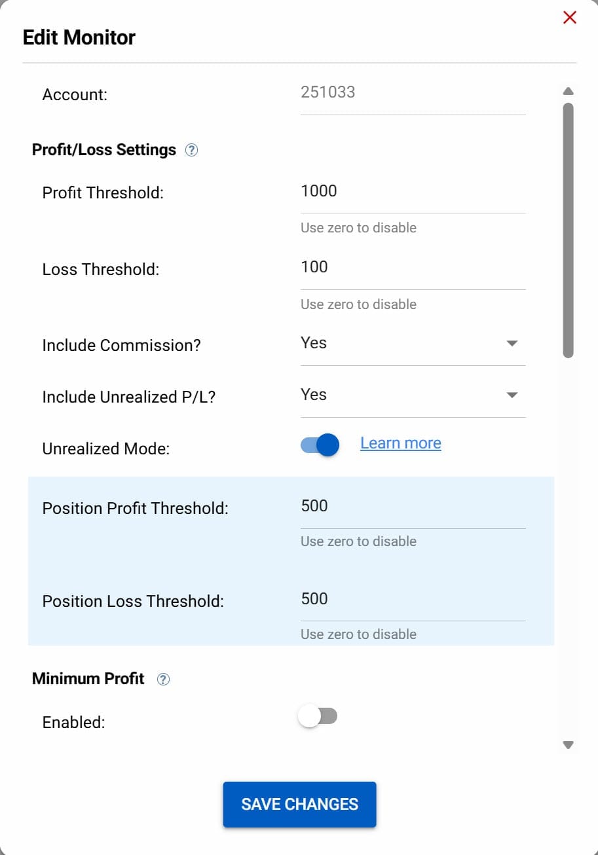This screenshot has height=855, width=598.
Task: Select the Edit Monitor dialog title
Action: click(79, 37)
